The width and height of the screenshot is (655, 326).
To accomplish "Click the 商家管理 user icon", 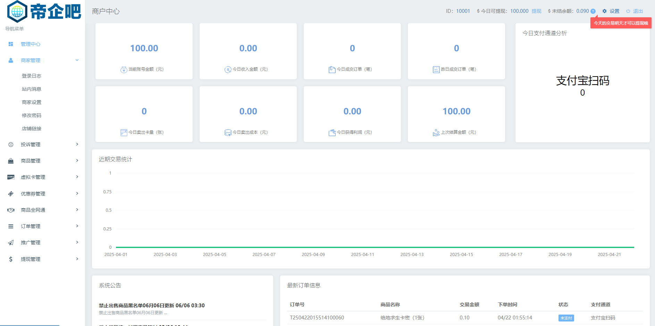I will [x=11, y=60].
